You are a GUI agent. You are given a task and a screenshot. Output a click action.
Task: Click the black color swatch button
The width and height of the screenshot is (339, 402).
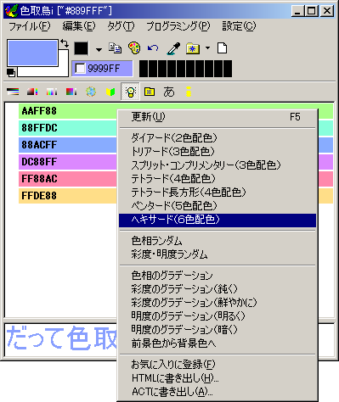coord(82,48)
